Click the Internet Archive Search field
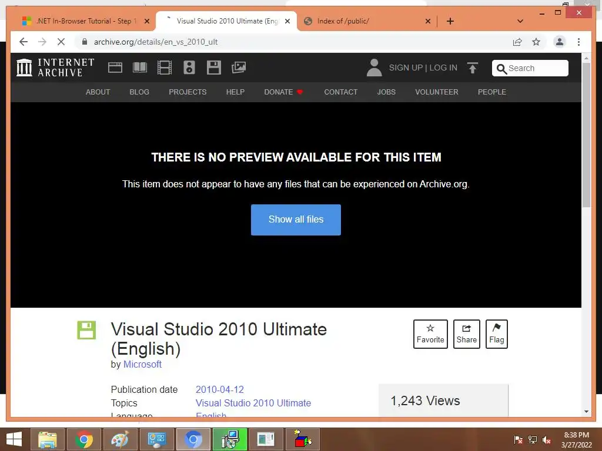Screen dimensions: 602x451 tap(530, 68)
